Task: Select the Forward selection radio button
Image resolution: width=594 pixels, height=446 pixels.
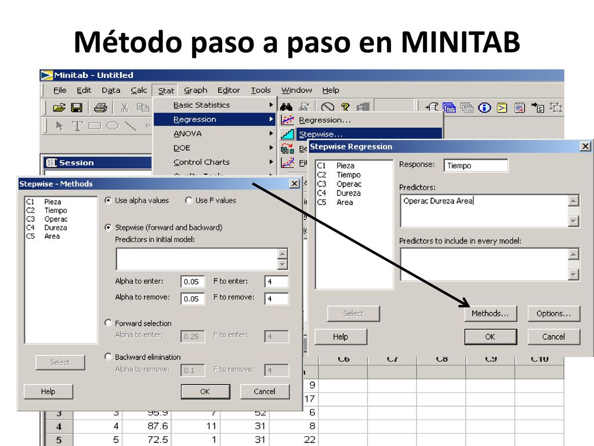Action: (108, 323)
